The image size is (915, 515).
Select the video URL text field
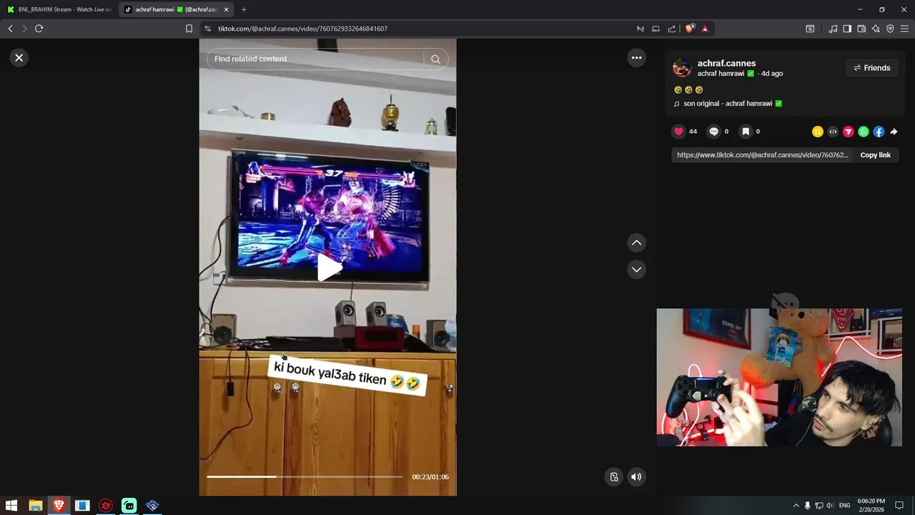tap(762, 155)
